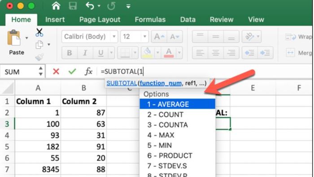
Task: Toggle Underline formatting
Action: [101, 53]
